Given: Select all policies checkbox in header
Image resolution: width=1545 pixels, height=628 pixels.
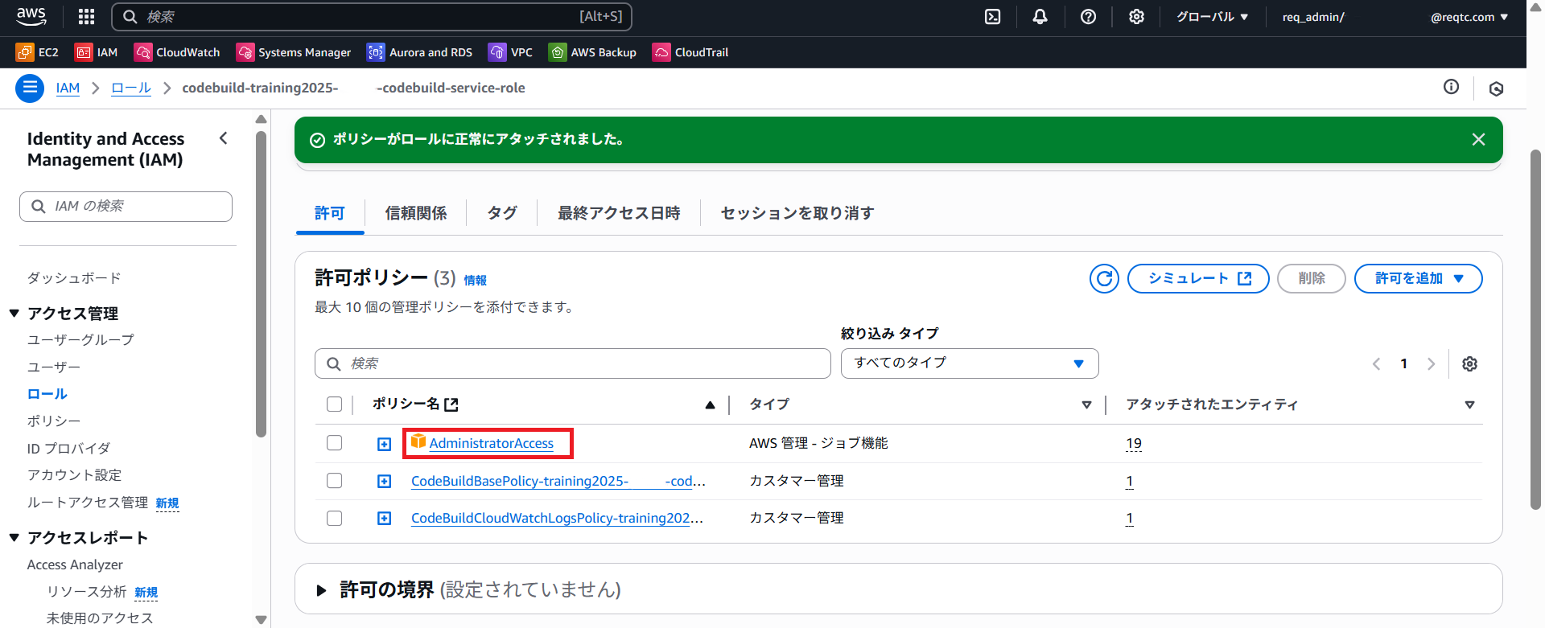Looking at the screenshot, I should tap(334, 404).
